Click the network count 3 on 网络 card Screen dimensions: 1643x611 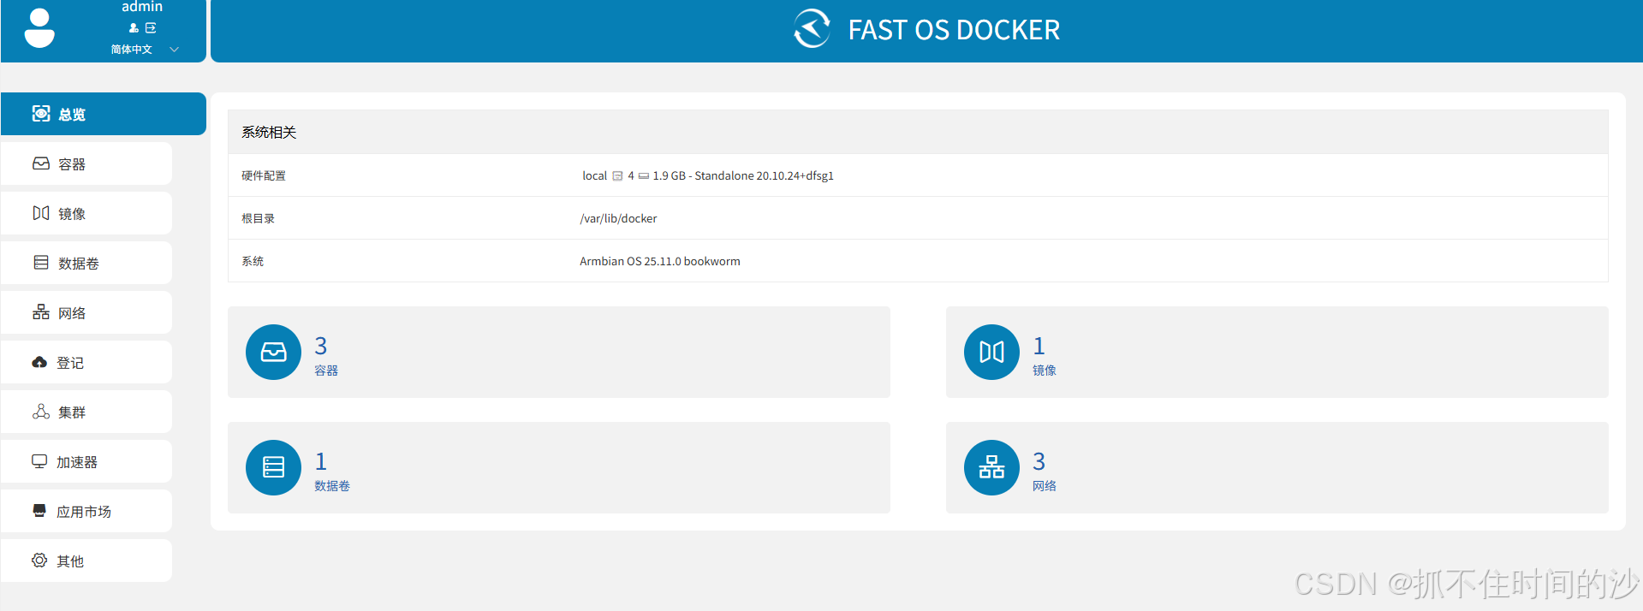(1039, 461)
